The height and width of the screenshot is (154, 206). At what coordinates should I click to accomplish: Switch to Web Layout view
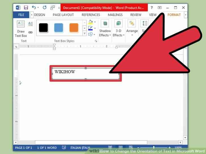pos(131,148)
